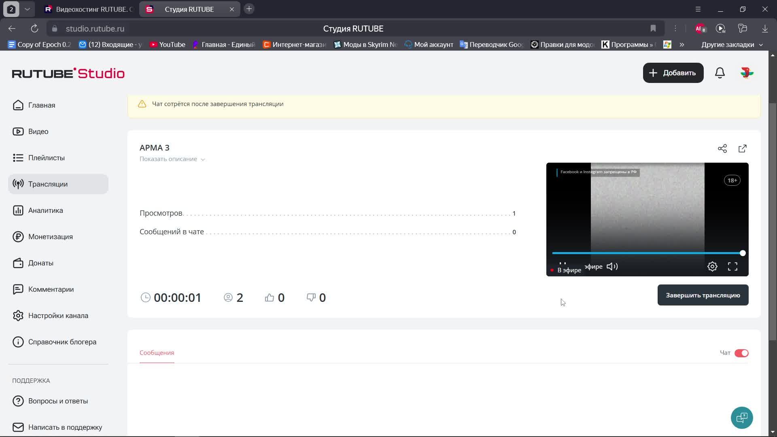Click the RUTUBE Studio logo
777x437 pixels.
point(68,73)
